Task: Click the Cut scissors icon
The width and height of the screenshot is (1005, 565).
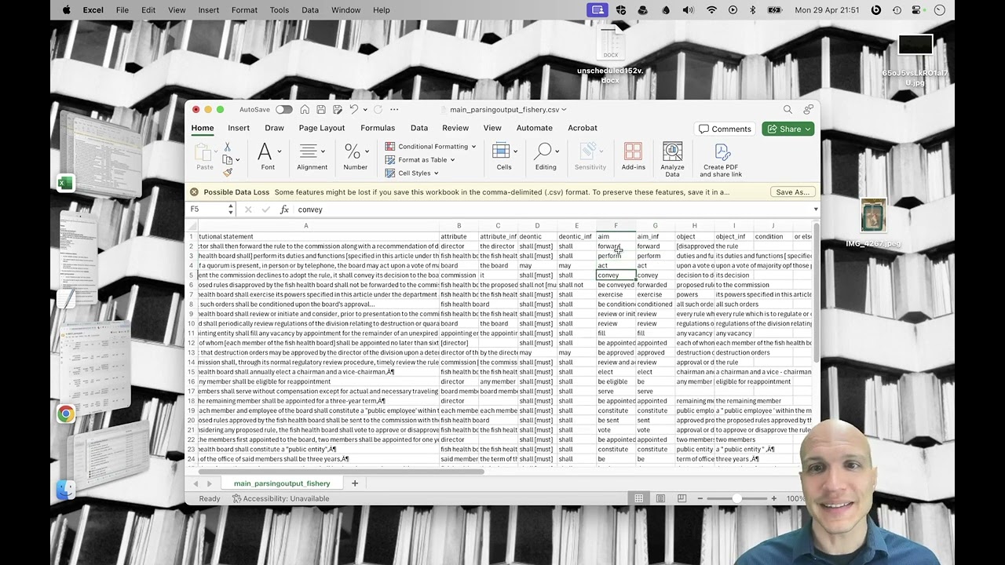Action: click(x=227, y=147)
